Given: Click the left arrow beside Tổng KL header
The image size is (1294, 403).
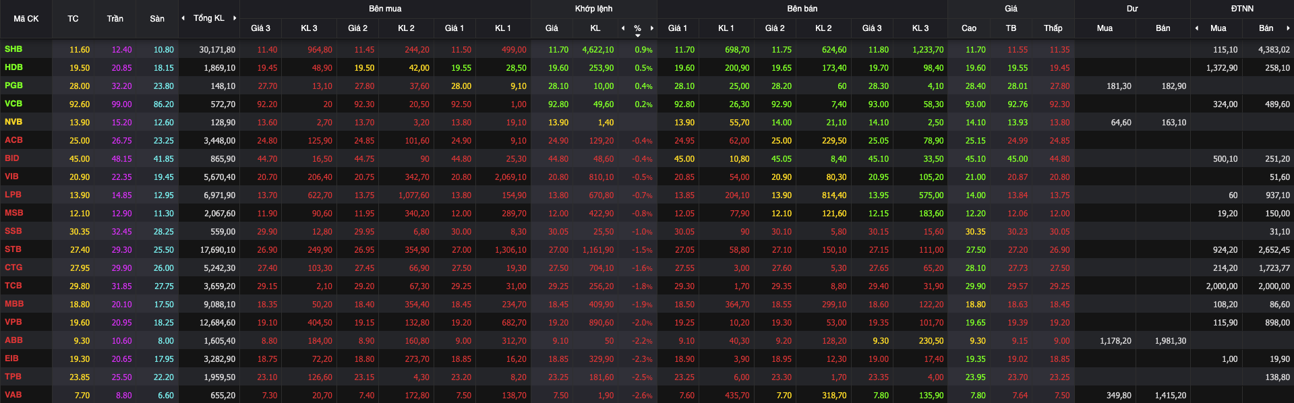Looking at the screenshot, I should click(183, 18).
